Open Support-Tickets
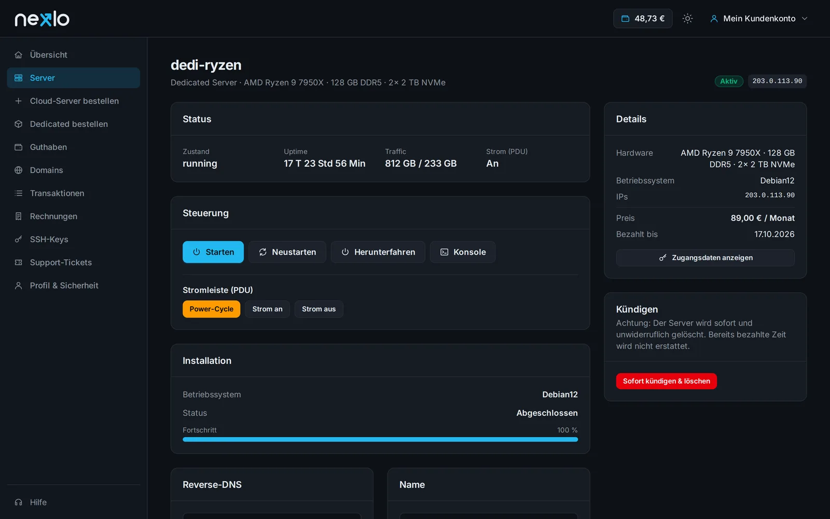The height and width of the screenshot is (519, 830). [x=74, y=263]
